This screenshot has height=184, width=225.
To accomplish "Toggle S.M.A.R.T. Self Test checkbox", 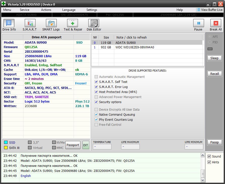I will [x=96, y=82].
